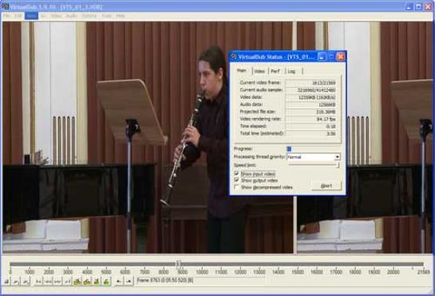Click the Mark in selection start icon
Screen dimensions: 435x296
tap(119, 282)
